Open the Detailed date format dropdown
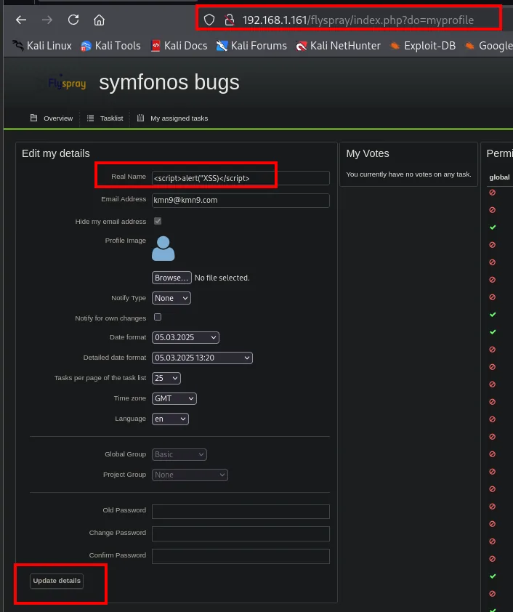 [x=202, y=358]
